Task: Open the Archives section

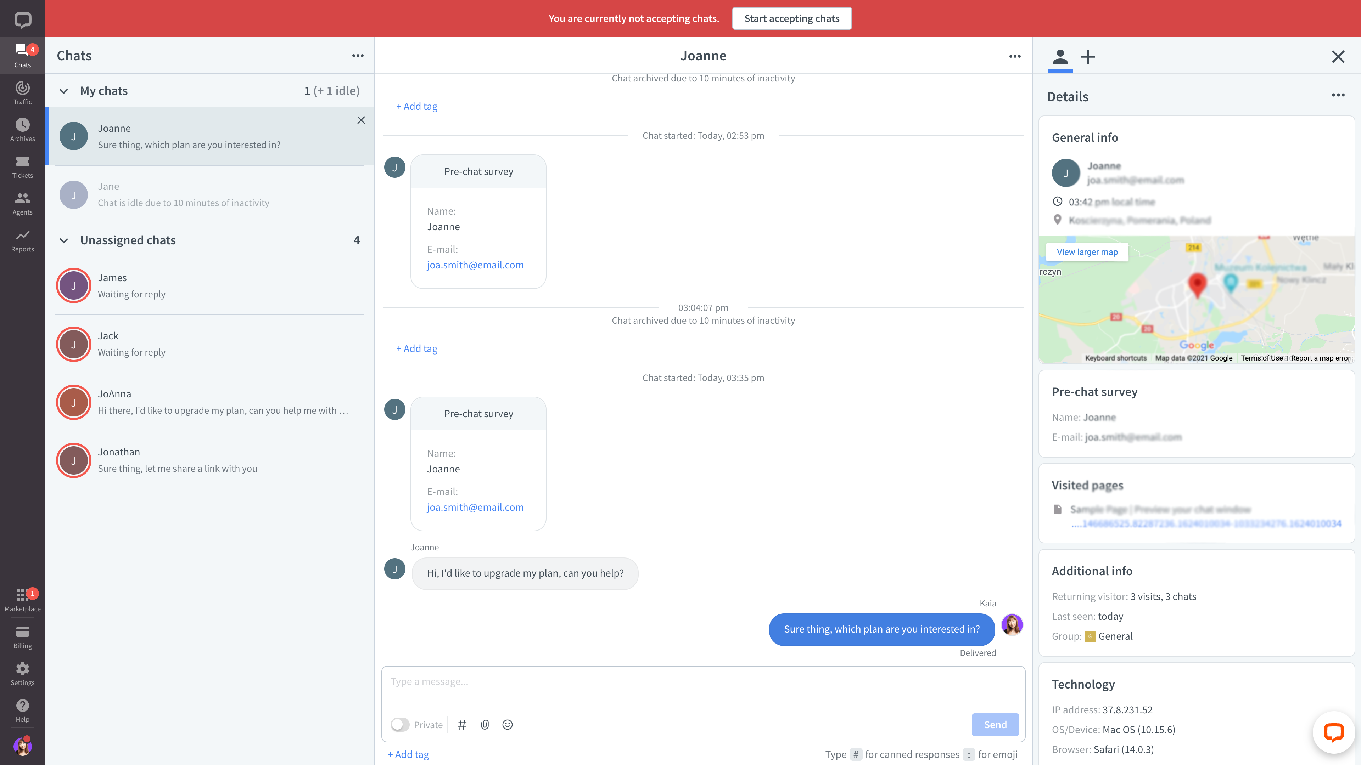Action: coord(22,129)
